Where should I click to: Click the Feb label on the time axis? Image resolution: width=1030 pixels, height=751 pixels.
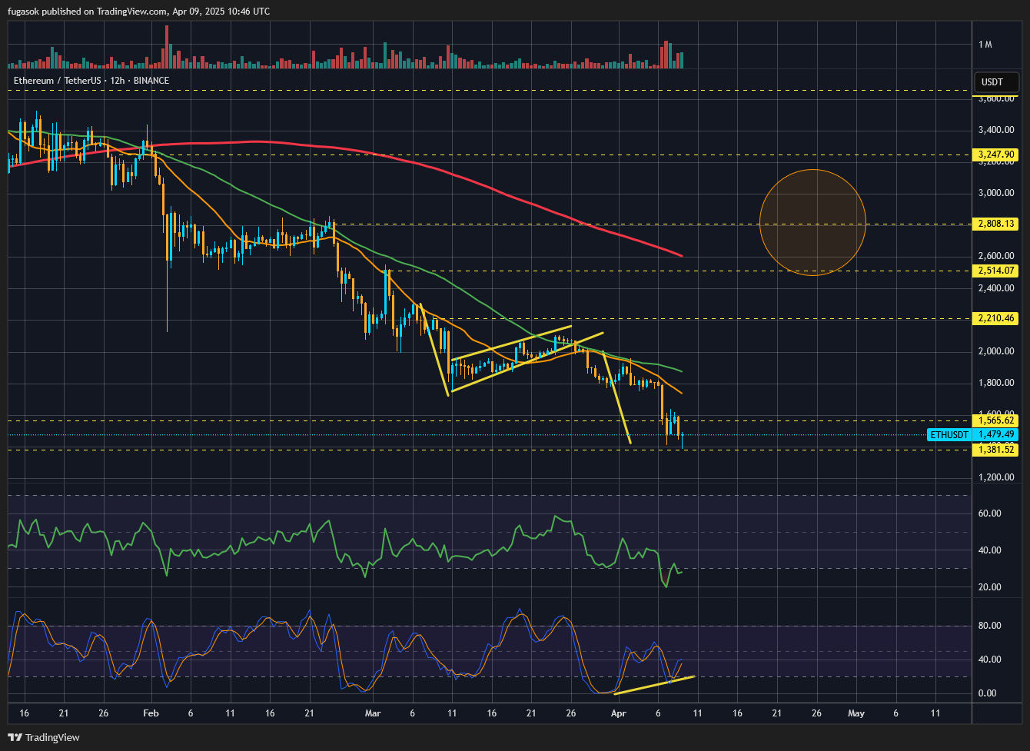click(x=151, y=713)
